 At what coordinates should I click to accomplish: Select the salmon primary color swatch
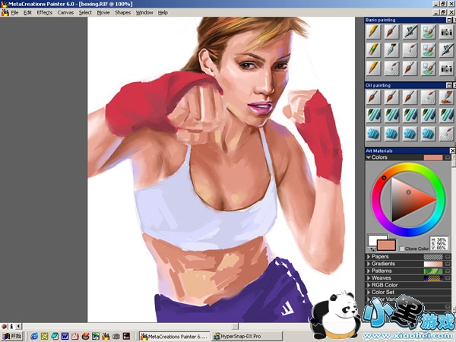coord(386,244)
